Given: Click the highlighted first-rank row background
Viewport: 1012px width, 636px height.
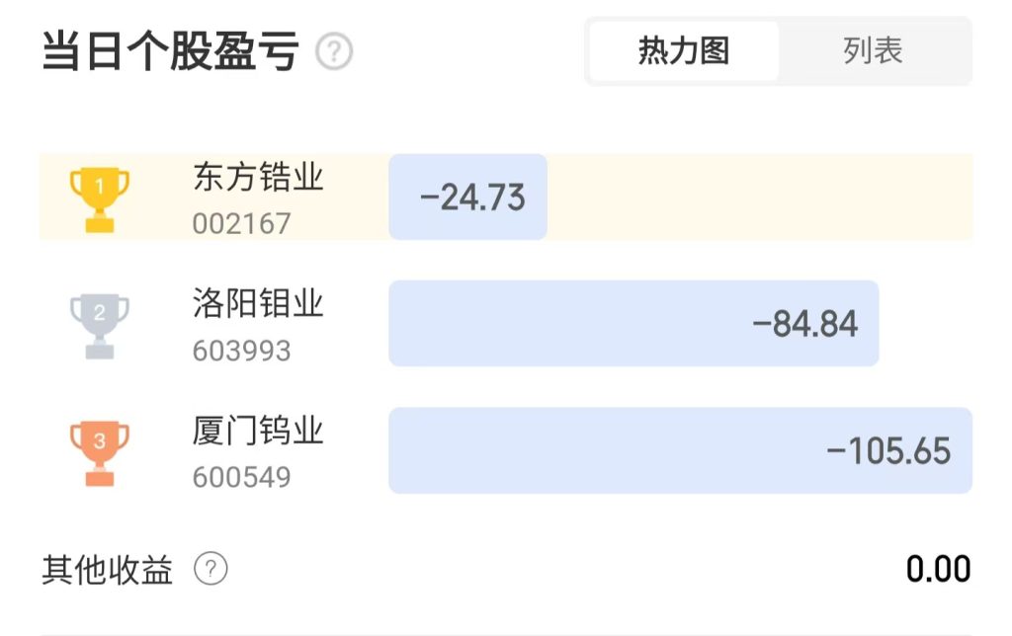Looking at the screenshot, I should coord(761,198).
